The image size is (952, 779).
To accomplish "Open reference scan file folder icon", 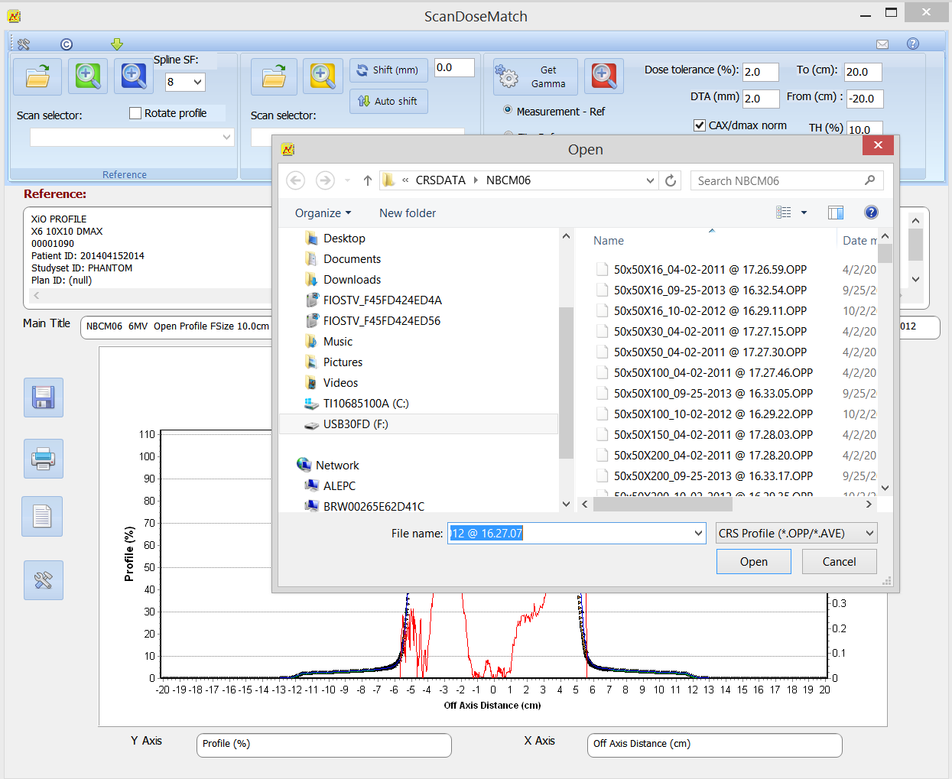I will coord(37,76).
